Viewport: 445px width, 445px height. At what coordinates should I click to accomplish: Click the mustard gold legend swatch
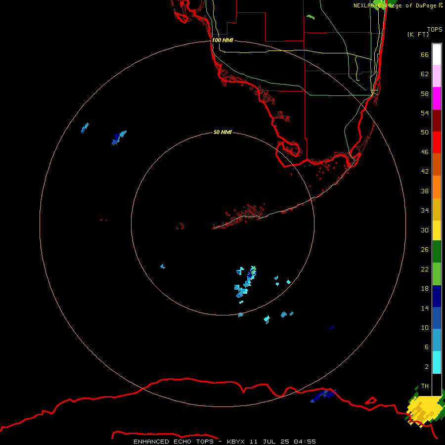tap(437, 209)
